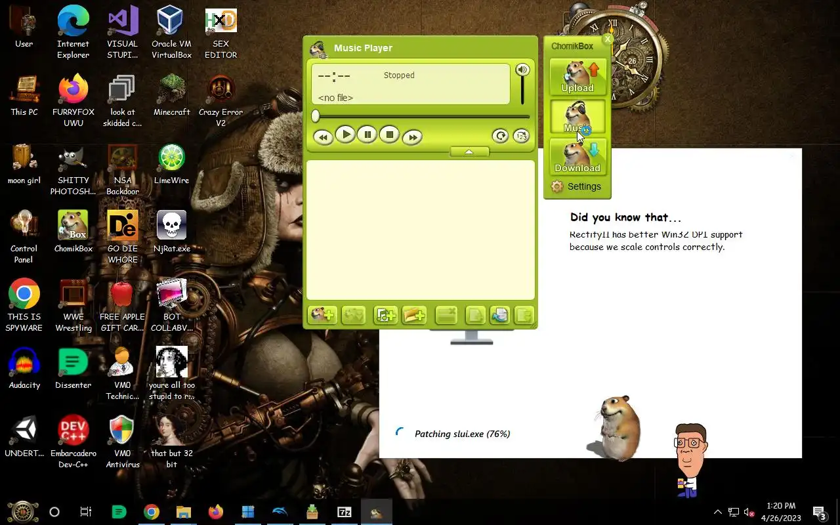Open the notification center icon
The image size is (840, 525).
coord(819,512)
